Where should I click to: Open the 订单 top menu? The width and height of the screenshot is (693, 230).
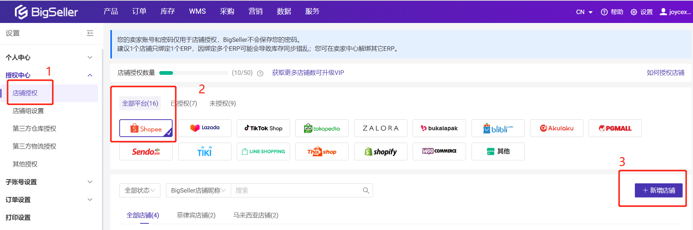139,11
